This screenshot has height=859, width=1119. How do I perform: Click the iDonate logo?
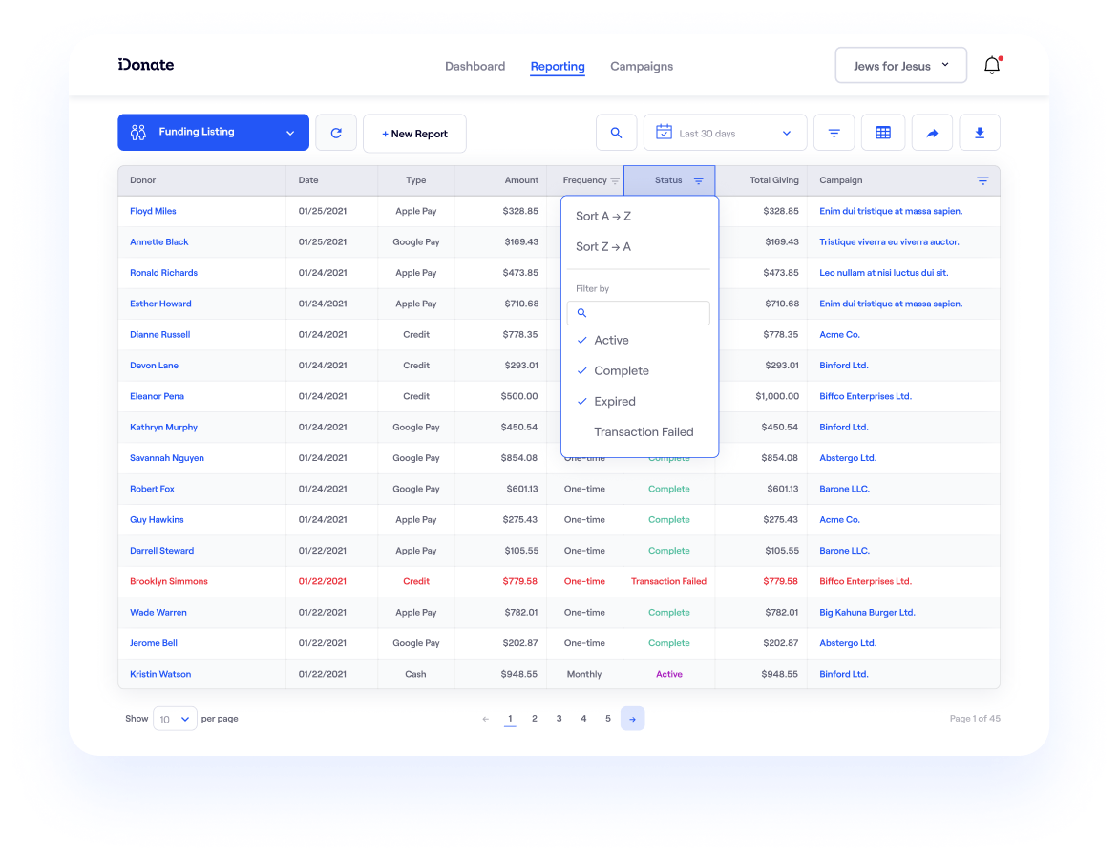click(145, 65)
